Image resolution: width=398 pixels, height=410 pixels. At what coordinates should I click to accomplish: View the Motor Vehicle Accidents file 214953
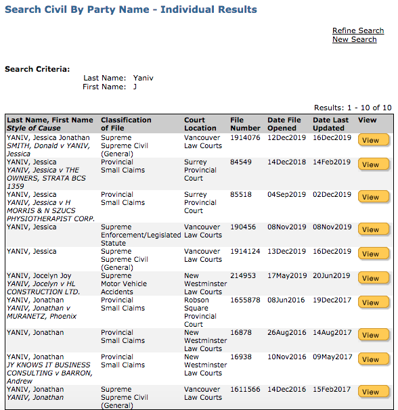click(x=374, y=277)
